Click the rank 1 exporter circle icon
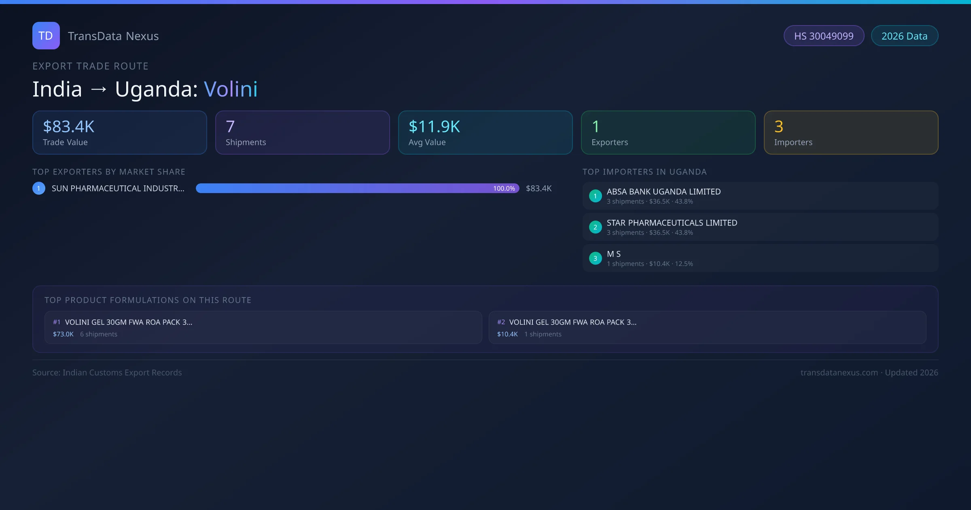The image size is (971, 510). point(39,188)
